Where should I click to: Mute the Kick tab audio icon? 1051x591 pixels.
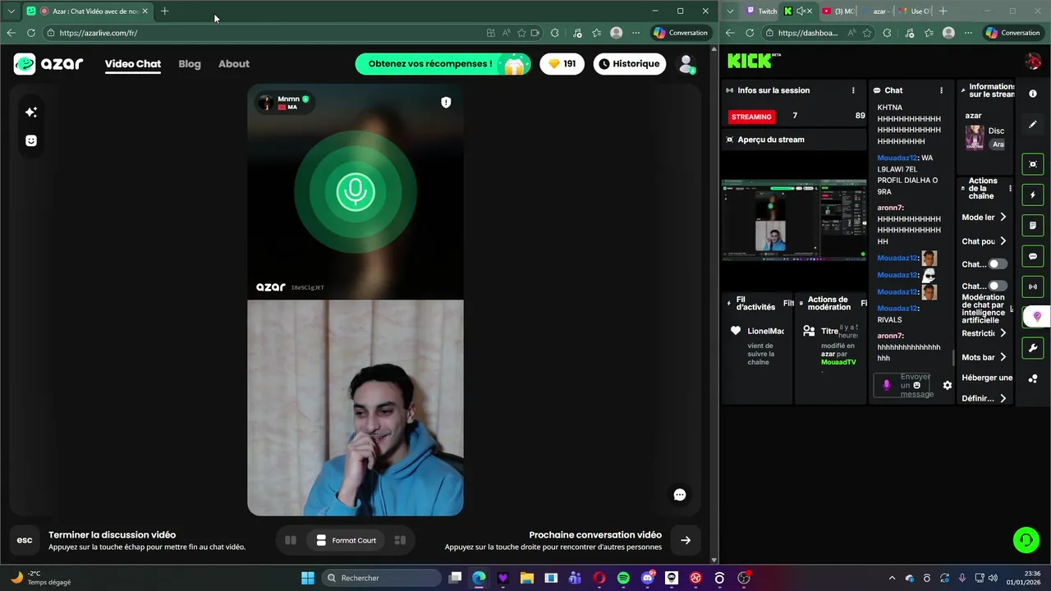tap(801, 11)
